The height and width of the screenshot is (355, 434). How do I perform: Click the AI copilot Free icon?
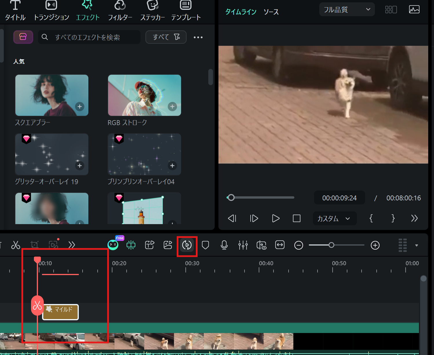113,245
